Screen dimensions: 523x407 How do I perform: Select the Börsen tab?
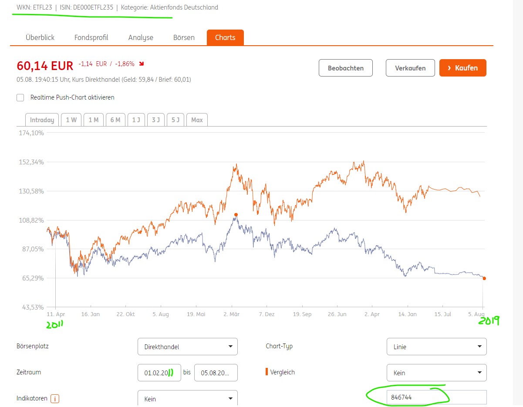tap(184, 37)
